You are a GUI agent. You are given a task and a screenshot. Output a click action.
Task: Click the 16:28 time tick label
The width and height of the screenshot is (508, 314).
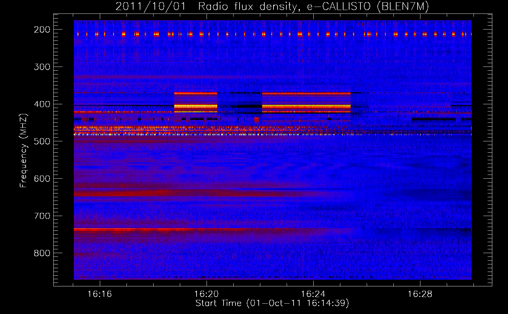click(420, 294)
